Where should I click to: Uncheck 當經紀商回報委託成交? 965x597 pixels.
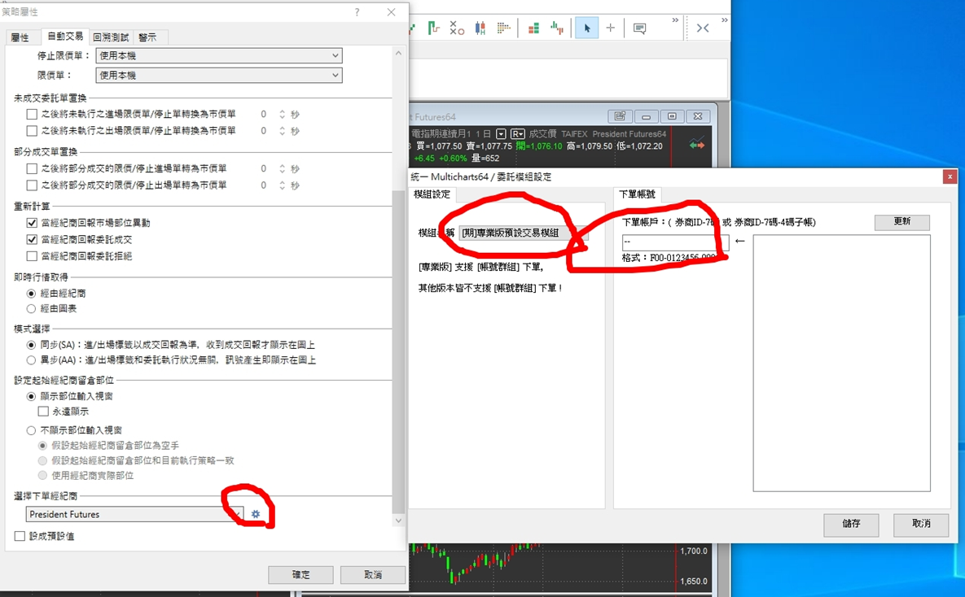32,239
